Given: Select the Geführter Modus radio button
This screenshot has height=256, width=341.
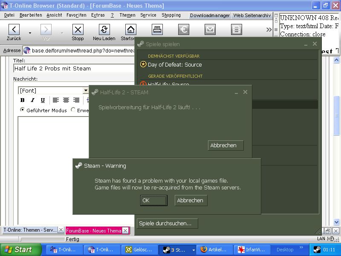Looking at the screenshot, I should (22, 110).
